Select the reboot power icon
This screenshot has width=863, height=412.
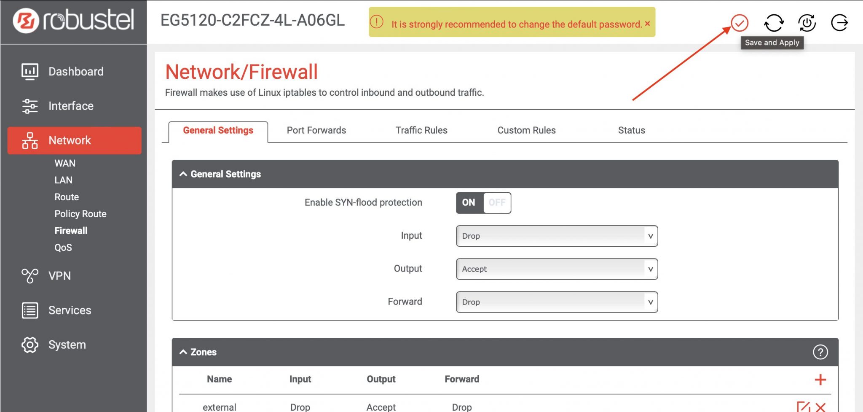pos(807,23)
